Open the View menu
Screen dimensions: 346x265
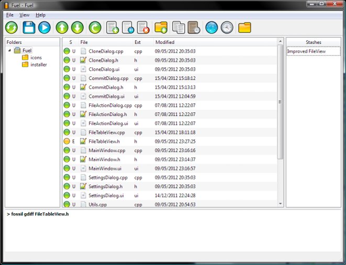pos(25,15)
